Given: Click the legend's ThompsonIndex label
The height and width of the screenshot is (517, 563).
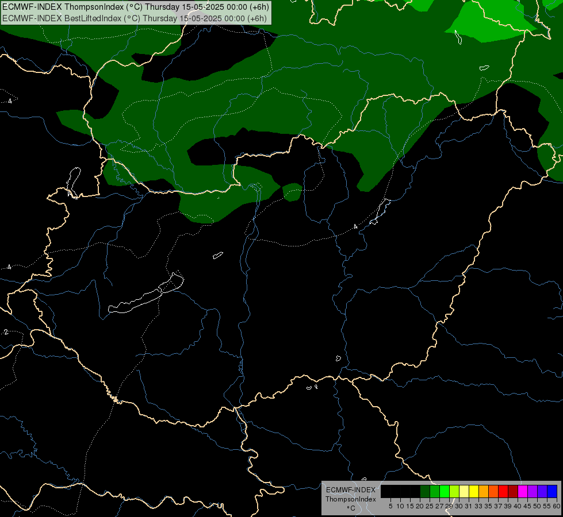Looking at the screenshot, I should coord(350,499).
